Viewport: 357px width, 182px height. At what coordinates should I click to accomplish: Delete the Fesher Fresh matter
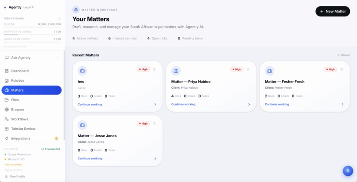[341, 69]
